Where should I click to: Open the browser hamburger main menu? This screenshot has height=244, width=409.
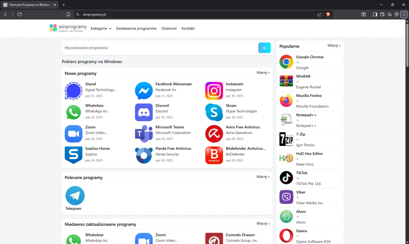403,14
